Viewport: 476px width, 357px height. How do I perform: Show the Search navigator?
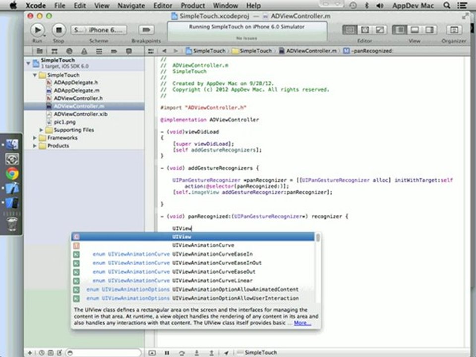point(69,51)
